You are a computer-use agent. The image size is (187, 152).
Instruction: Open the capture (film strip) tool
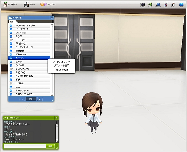point(142,5)
